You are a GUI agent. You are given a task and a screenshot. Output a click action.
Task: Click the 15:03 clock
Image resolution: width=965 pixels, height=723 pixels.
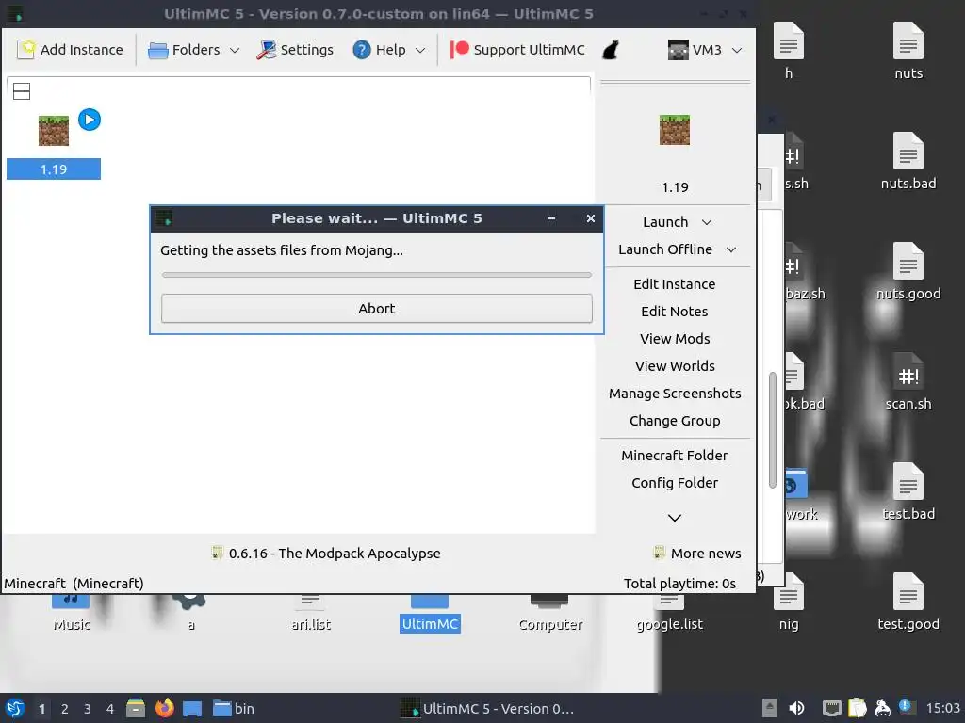click(x=942, y=708)
